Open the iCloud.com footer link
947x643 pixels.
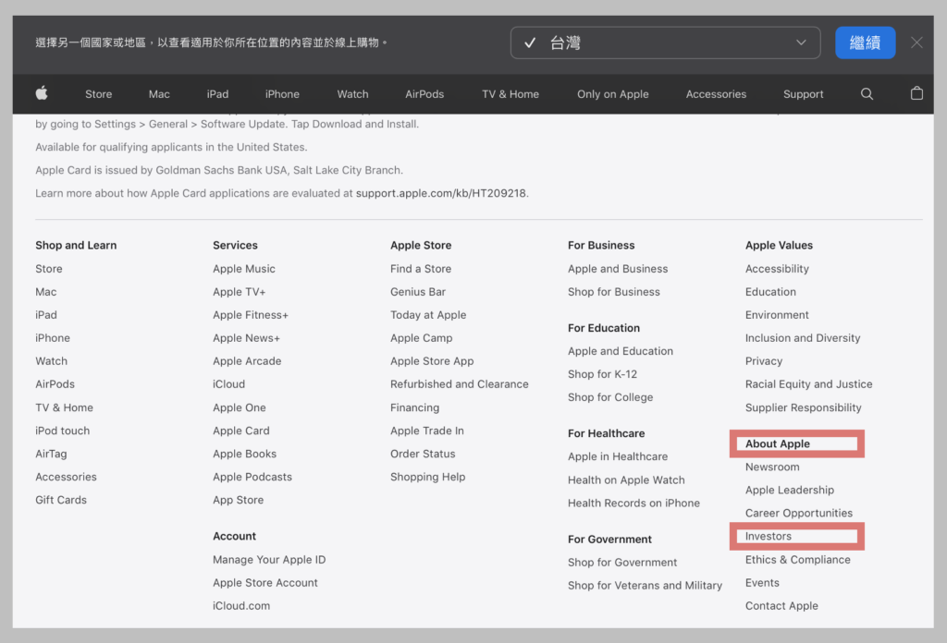pyautogui.click(x=241, y=606)
